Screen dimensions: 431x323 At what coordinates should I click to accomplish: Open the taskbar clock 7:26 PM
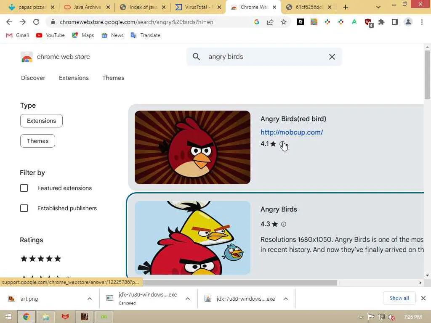tap(413, 317)
